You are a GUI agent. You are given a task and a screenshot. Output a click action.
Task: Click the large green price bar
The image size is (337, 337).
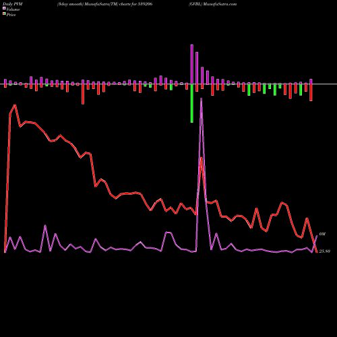click(192, 103)
